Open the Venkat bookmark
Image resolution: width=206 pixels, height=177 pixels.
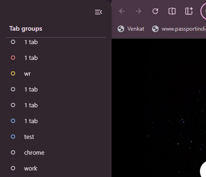131,29
